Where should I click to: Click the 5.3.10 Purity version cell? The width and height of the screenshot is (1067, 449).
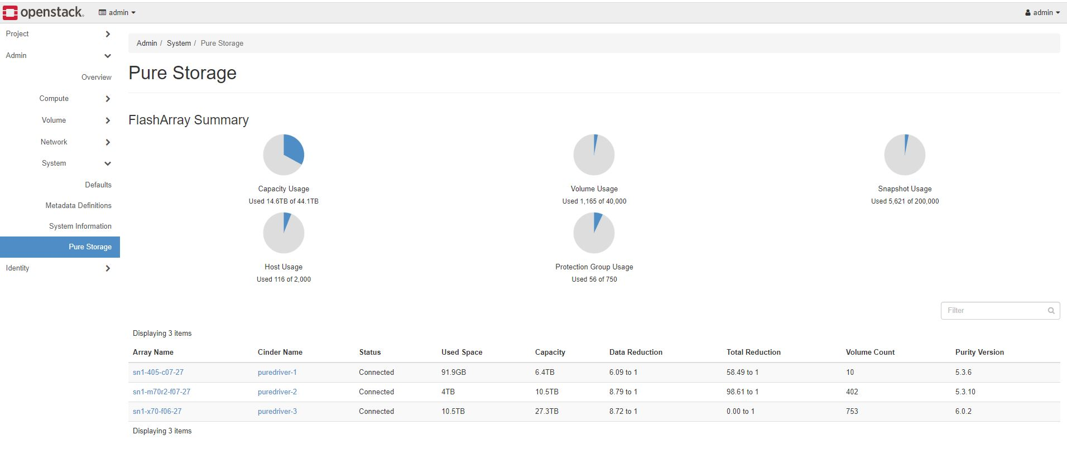pos(965,392)
